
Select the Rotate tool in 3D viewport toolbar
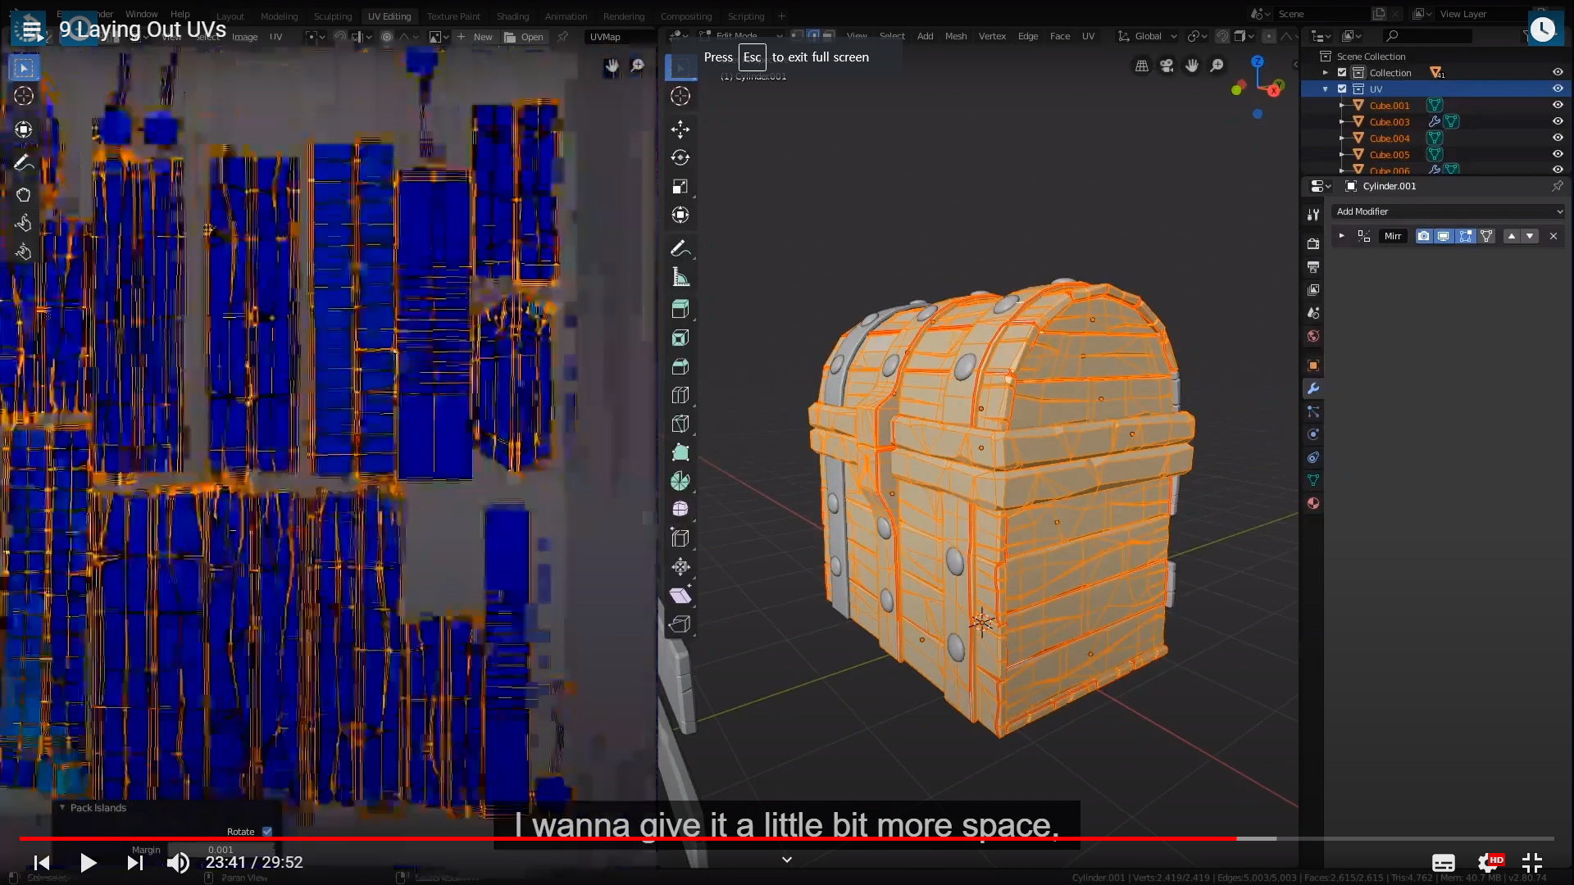click(x=680, y=157)
